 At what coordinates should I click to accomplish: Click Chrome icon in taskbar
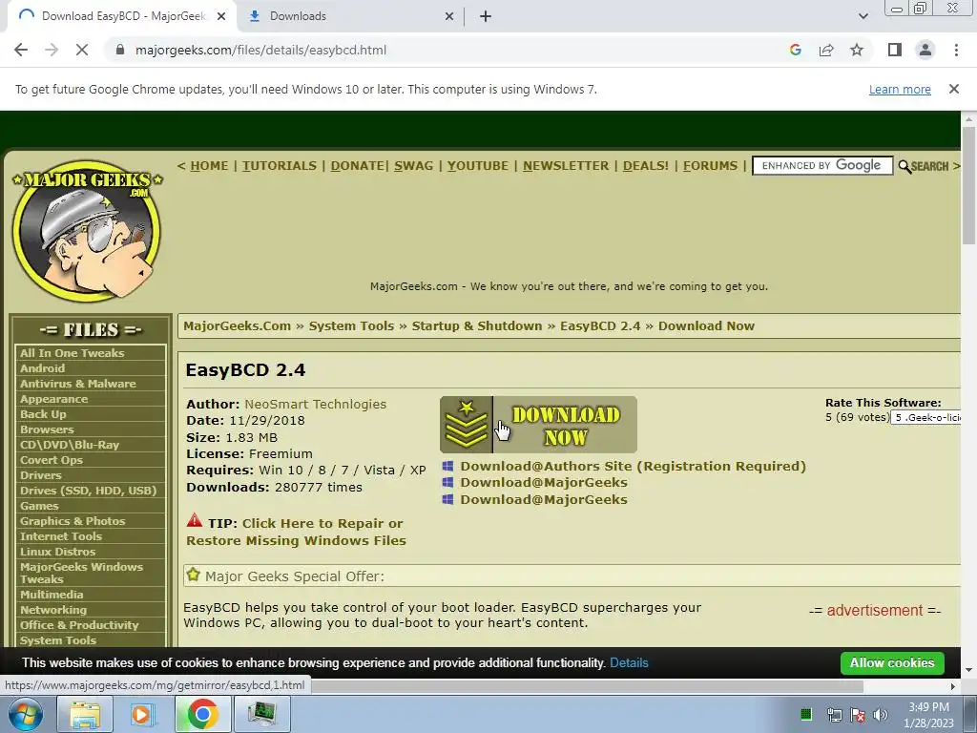(x=202, y=714)
